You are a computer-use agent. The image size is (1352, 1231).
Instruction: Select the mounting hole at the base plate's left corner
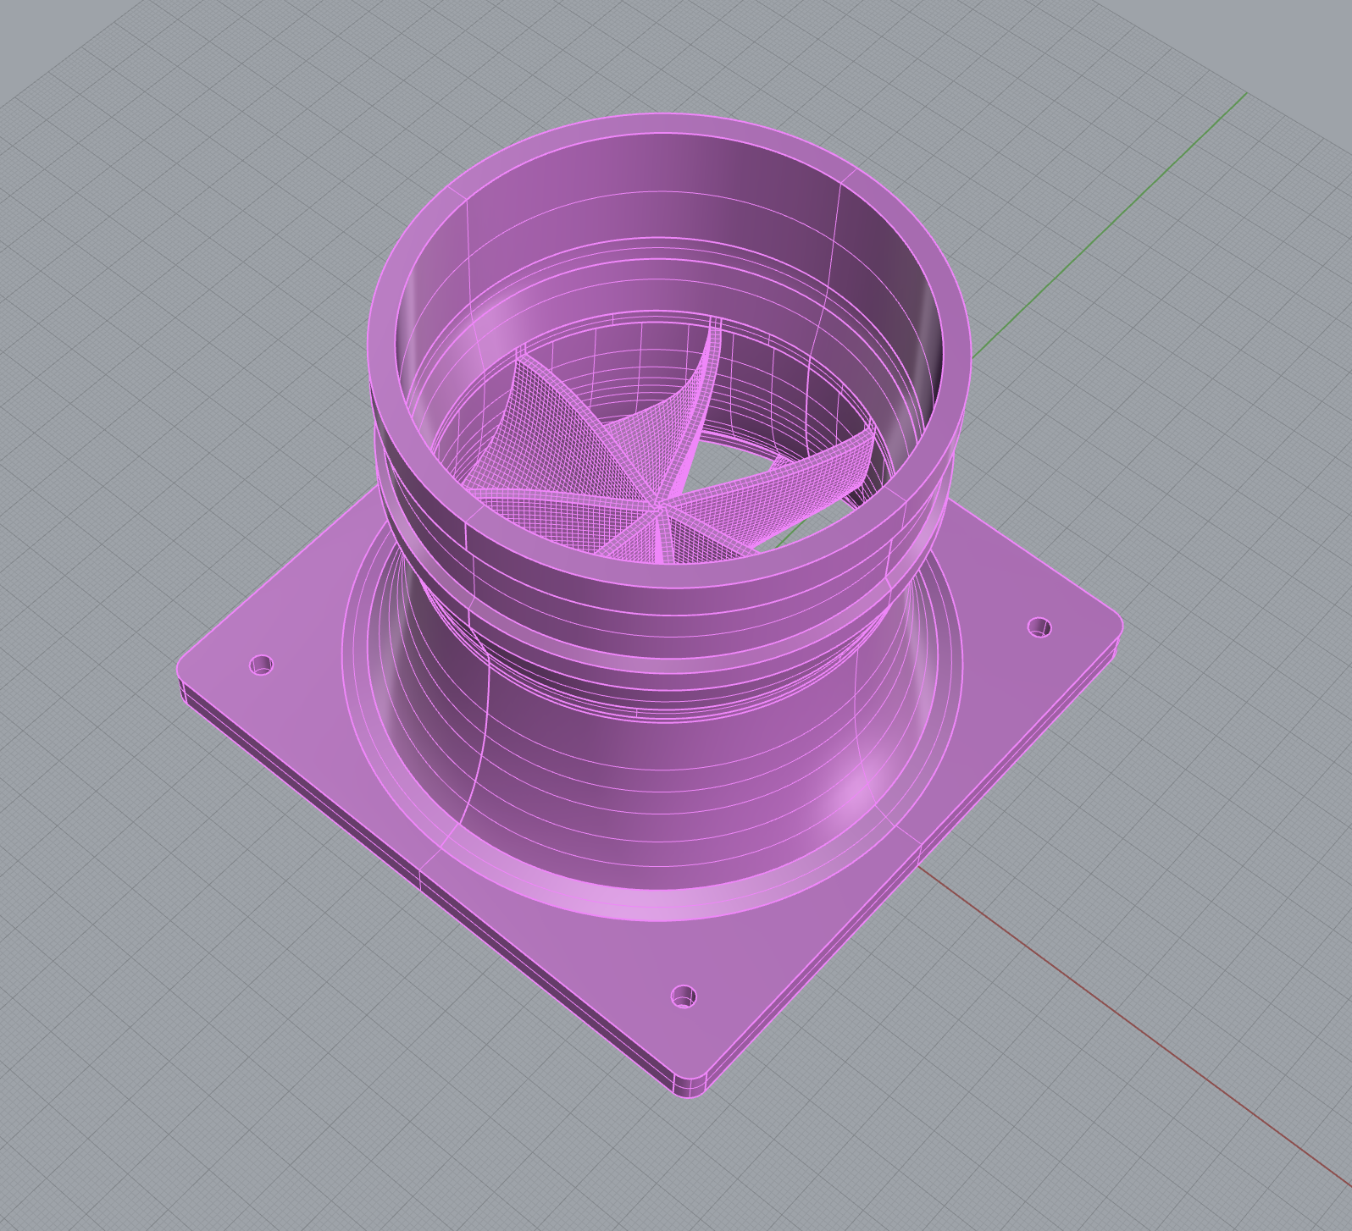point(263,665)
